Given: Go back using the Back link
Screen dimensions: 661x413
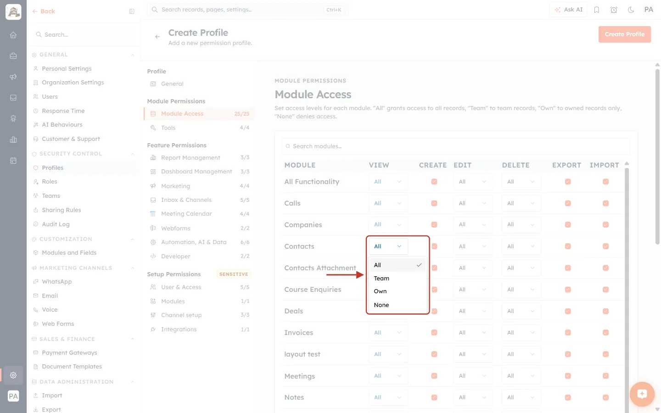Looking at the screenshot, I should pyautogui.click(x=44, y=11).
